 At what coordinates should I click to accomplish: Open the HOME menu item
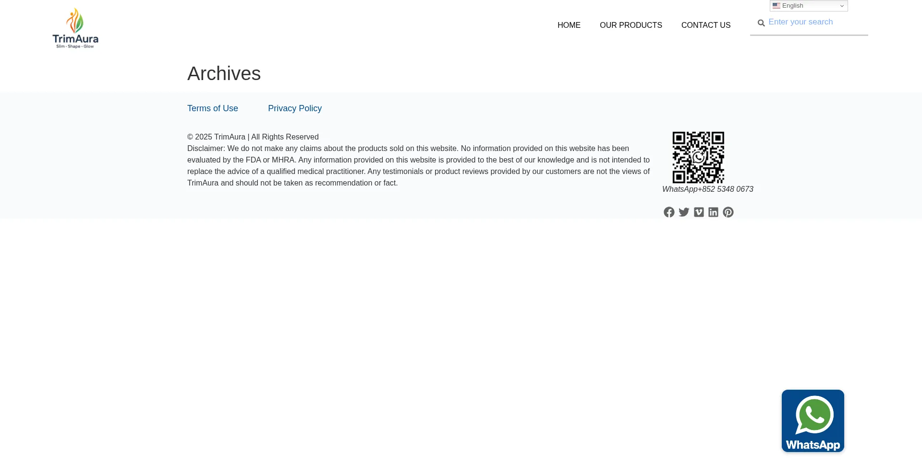(569, 25)
